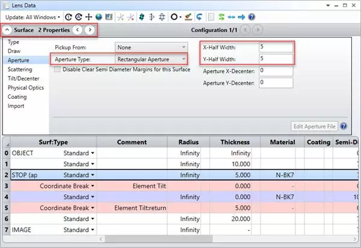
Task: Go to next surface using right arrow
Action: click(90, 29)
